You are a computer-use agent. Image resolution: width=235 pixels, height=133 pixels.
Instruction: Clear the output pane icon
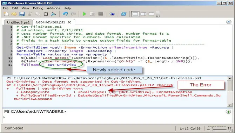pyautogui.click(x=54, y=14)
